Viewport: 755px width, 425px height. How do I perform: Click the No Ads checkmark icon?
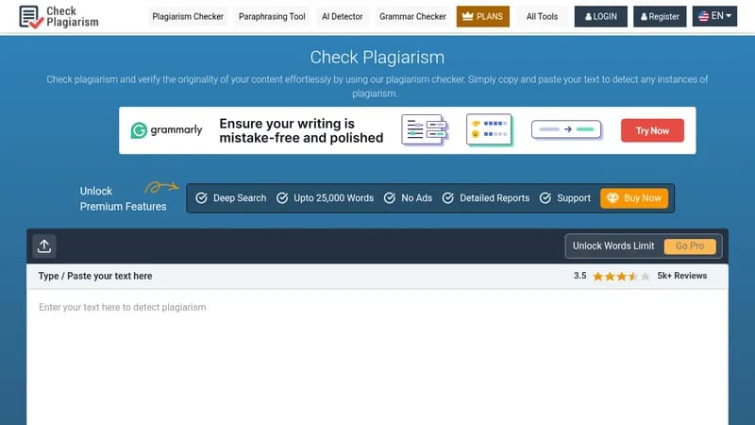pyautogui.click(x=390, y=198)
